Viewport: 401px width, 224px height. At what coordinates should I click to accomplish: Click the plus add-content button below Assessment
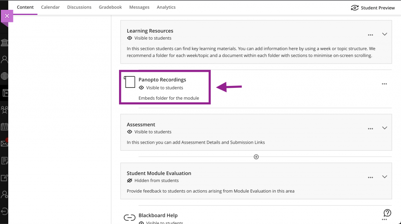pos(256,157)
